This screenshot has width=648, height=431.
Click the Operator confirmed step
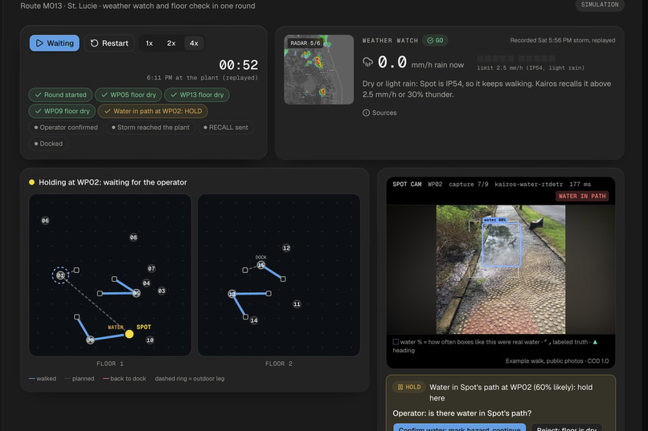click(66, 128)
